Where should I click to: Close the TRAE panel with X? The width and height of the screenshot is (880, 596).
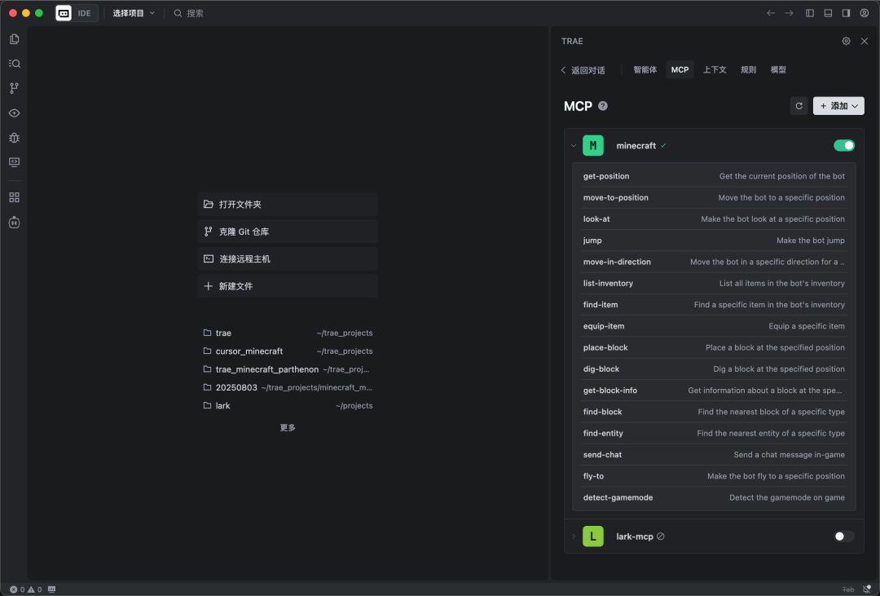[x=865, y=41]
